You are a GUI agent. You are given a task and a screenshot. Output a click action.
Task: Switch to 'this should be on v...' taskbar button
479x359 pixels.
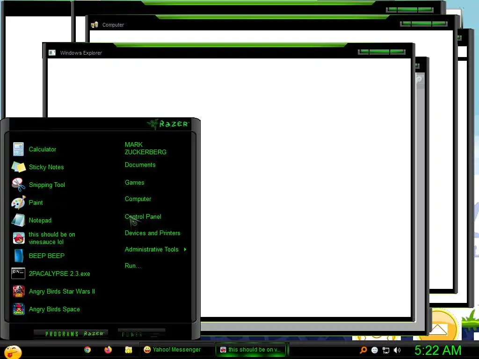point(252,350)
